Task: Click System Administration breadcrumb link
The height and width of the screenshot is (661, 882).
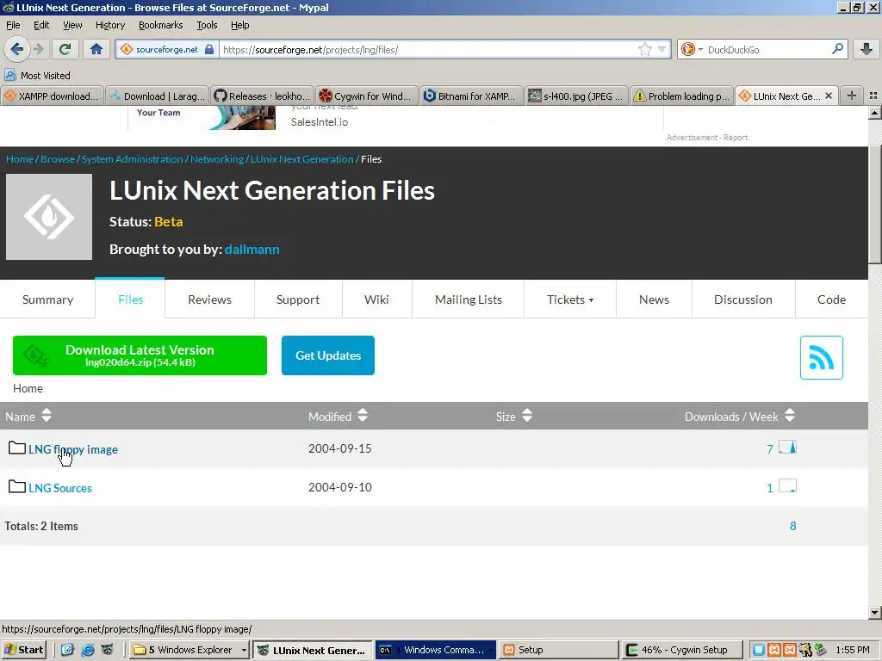Action: pos(132,159)
